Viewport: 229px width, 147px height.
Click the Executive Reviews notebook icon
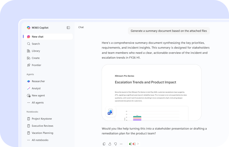click(29, 126)
